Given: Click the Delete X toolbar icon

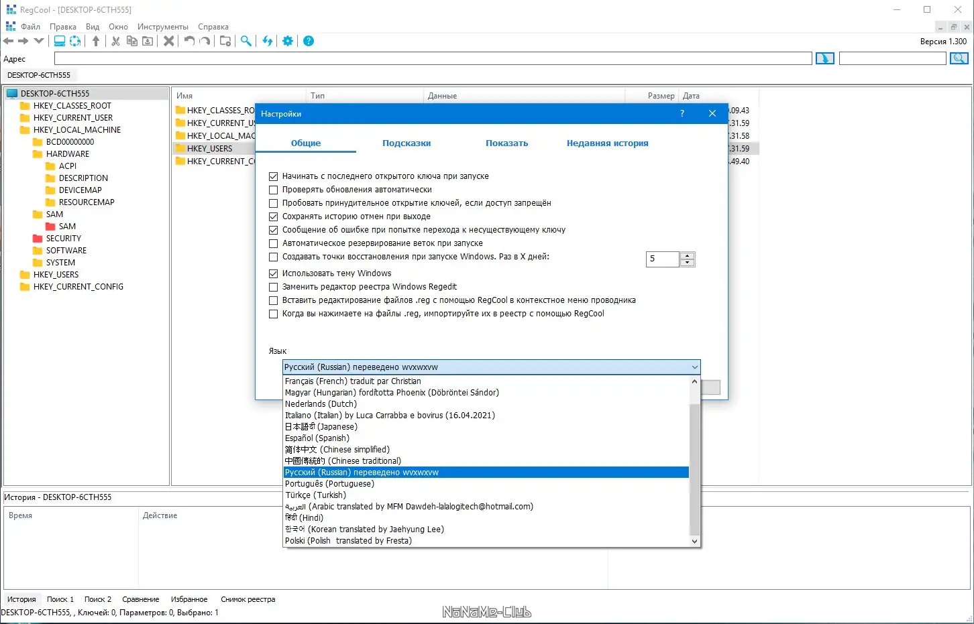Looking at the screenshot, I should click(x=169, y=41).
